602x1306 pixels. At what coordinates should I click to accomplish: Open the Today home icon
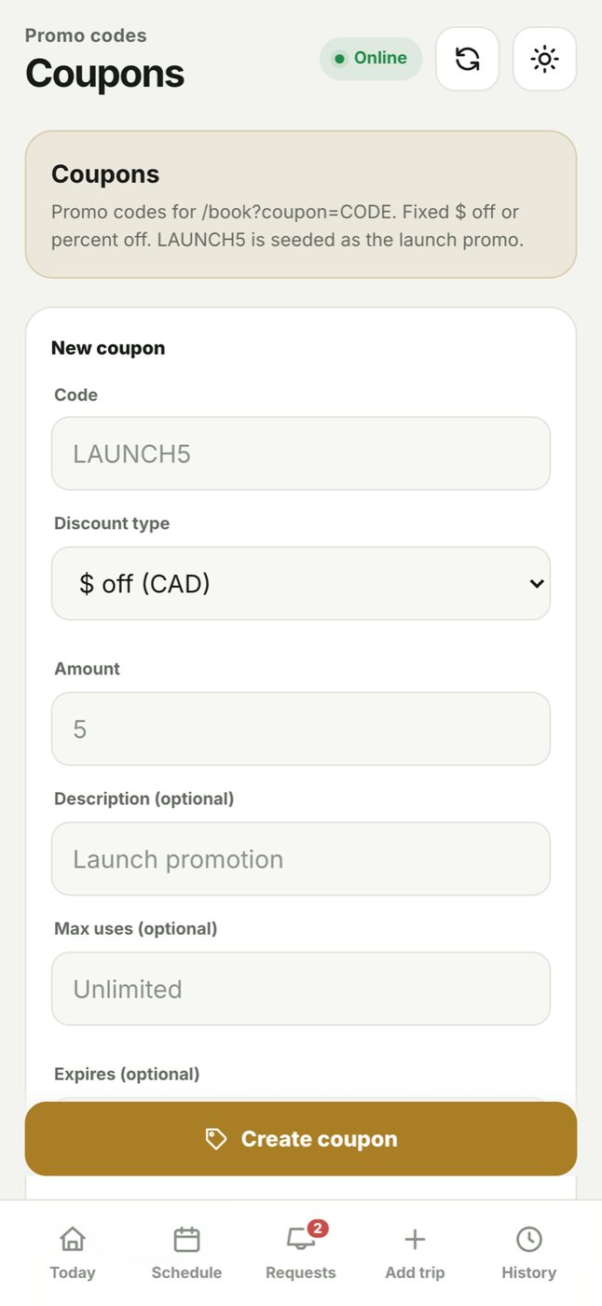click(73, 1239)
